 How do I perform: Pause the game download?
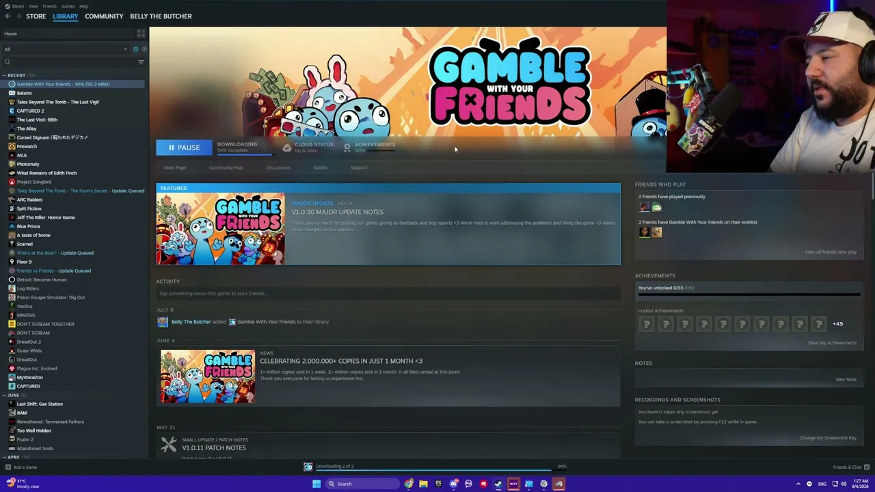pyautogui.click(x=184, y=148)
